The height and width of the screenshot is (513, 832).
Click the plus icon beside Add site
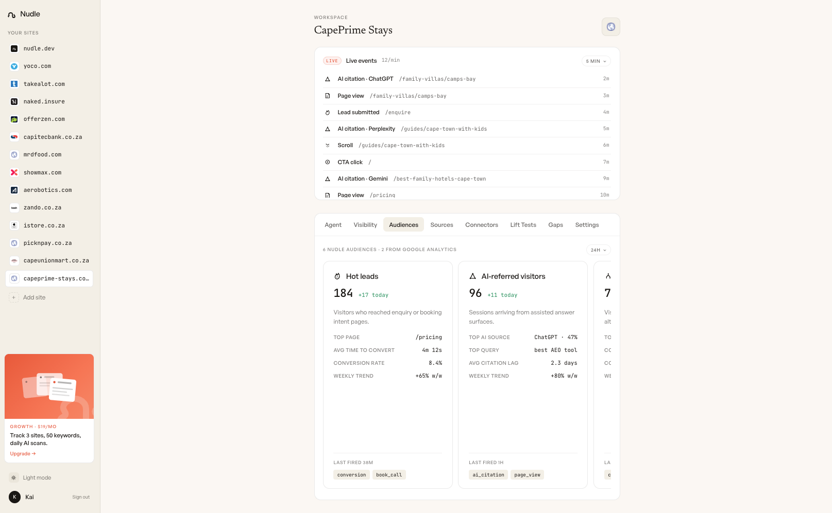[x=14, y=297]
